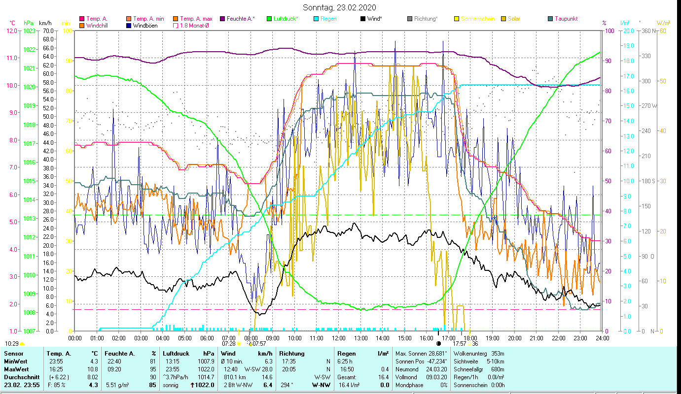Toggle the orange Windchill legend marker

point(82,26)
